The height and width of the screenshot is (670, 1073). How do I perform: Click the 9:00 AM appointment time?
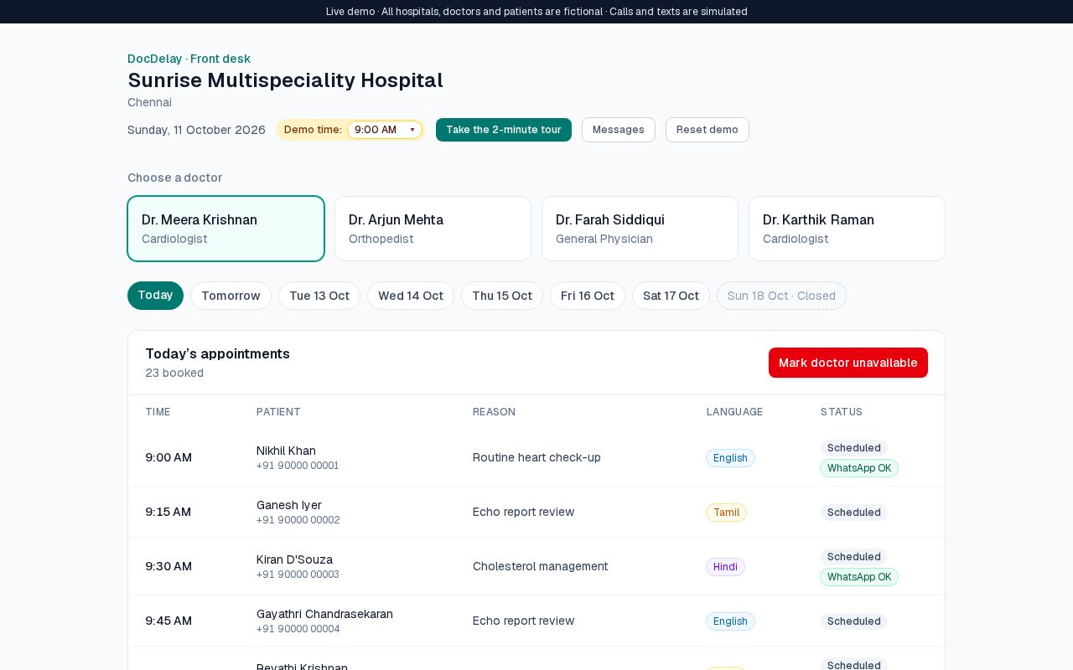pyautogui.click(x=168, y=457)
